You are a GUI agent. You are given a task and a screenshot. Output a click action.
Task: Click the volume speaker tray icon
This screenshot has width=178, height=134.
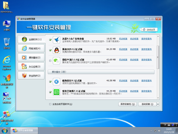tap(159, 131)
